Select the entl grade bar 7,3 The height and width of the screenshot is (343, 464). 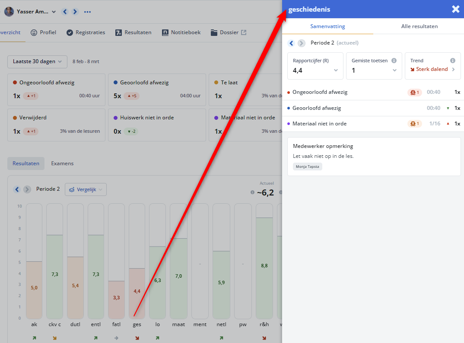[96, 277]
